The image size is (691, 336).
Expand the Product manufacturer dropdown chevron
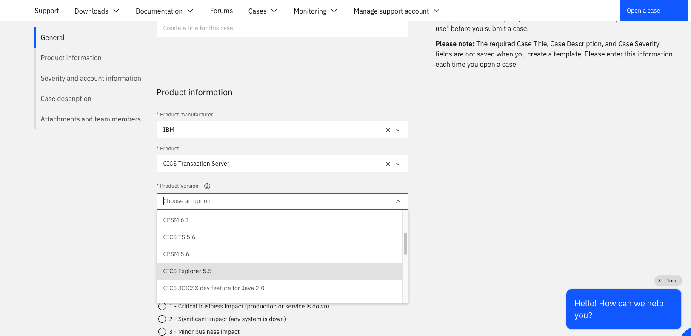(398, 130)
